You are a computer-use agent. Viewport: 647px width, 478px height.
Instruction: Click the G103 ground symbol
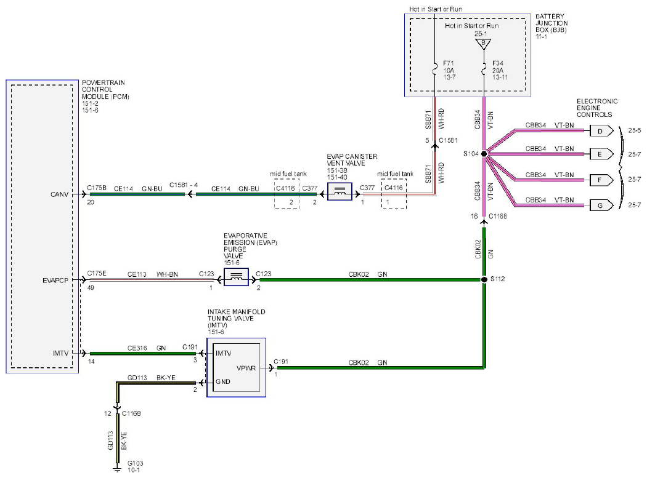(117, 469)
